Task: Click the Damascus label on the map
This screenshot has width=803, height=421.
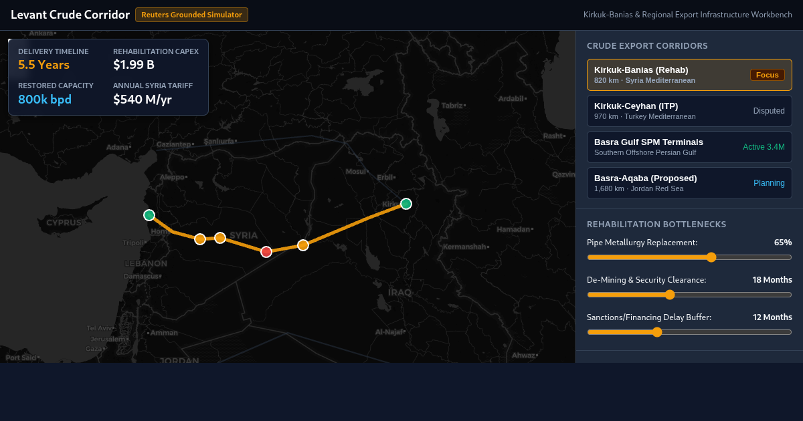Action: (141, 276)
